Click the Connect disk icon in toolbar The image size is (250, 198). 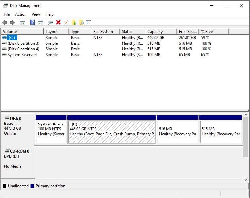(50, 22)
